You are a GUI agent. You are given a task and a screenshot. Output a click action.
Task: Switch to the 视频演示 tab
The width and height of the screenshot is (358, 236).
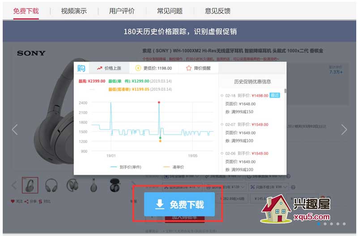click(x=74, y=11)
